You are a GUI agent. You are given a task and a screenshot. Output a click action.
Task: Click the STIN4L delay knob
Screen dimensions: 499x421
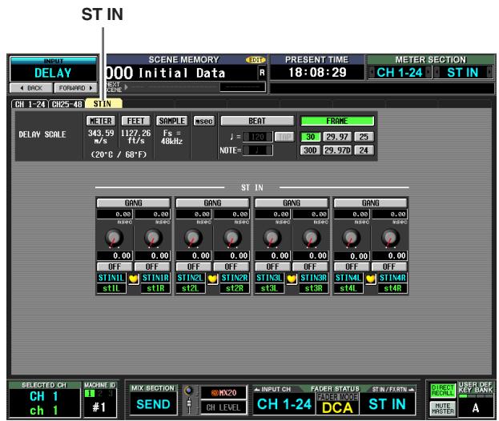pyautogui.click(x=351, y=239)
